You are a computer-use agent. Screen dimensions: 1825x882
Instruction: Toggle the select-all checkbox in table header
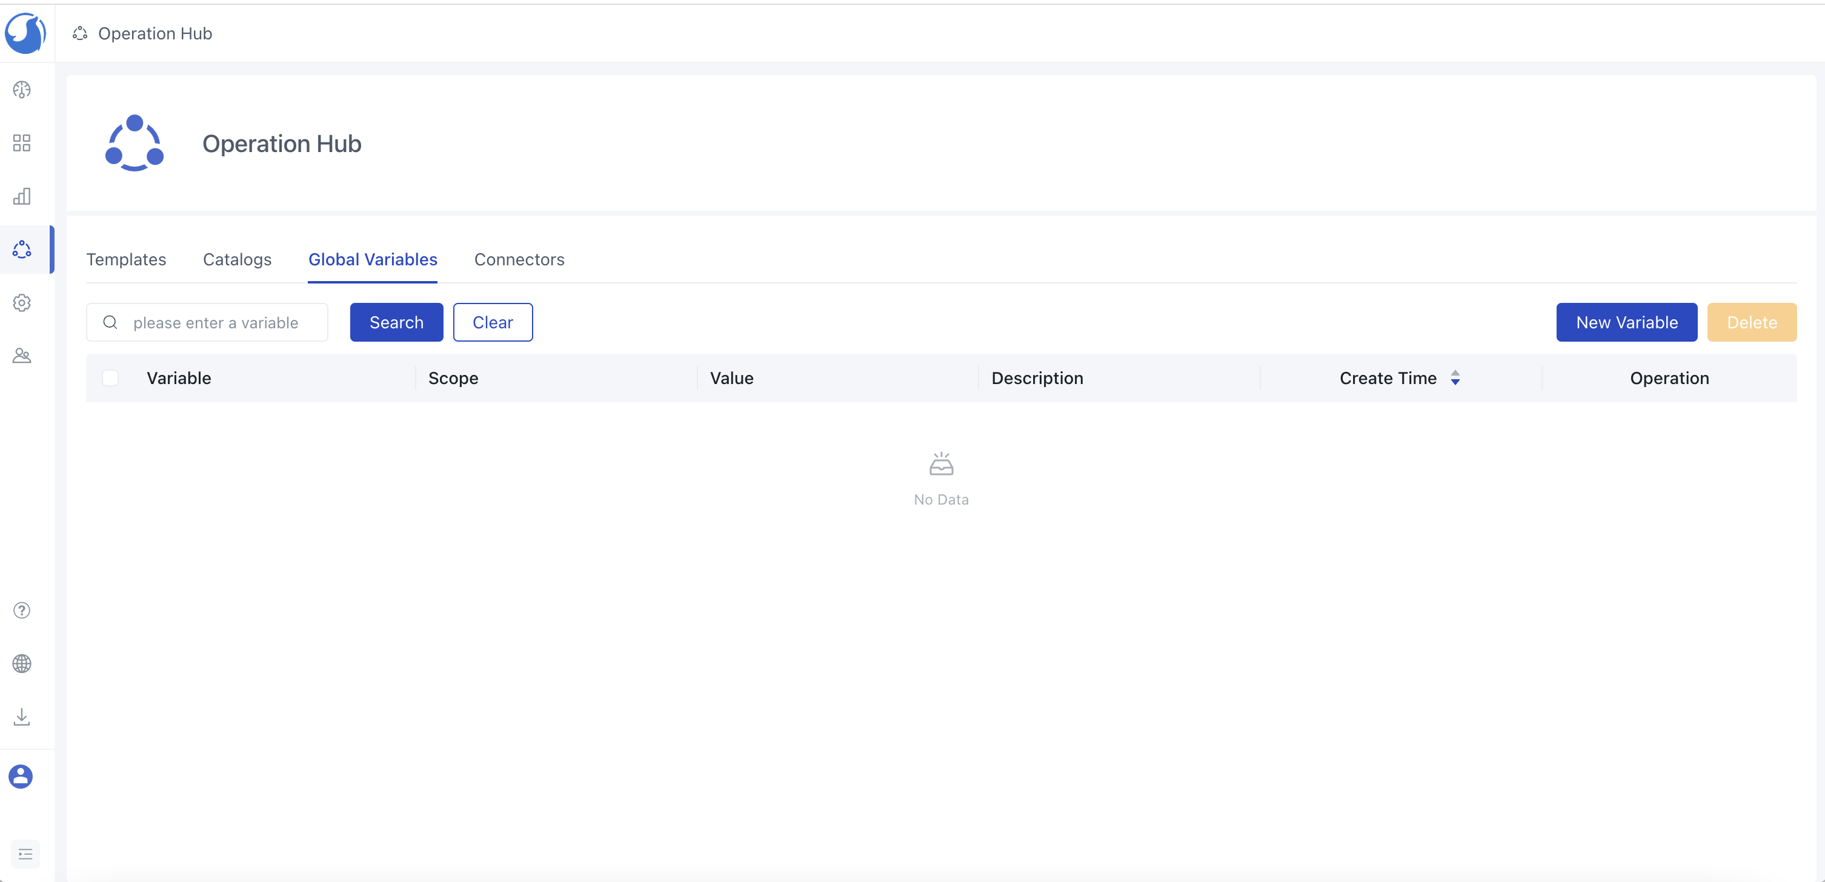tap(110, 378)
